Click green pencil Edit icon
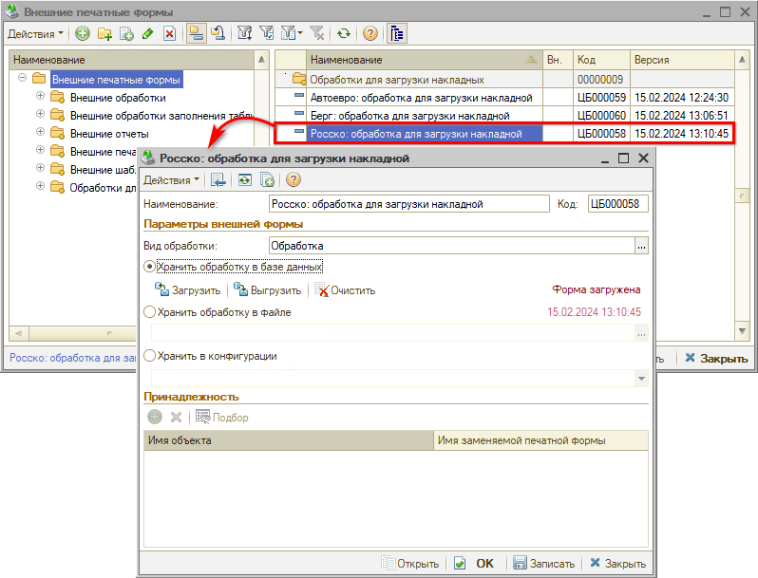Screen dimensions: 758x578 coord(148,34)
